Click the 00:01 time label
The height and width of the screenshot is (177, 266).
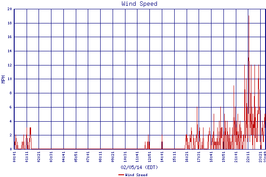pyautogui.click(x=14, y=157)
